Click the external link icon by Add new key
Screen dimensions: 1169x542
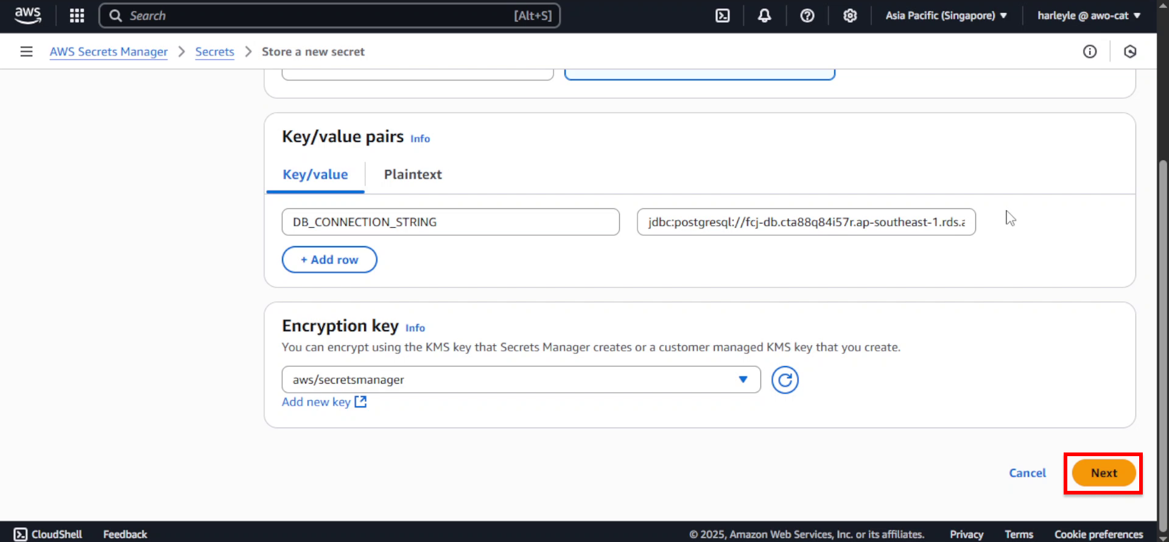point(360,401)
